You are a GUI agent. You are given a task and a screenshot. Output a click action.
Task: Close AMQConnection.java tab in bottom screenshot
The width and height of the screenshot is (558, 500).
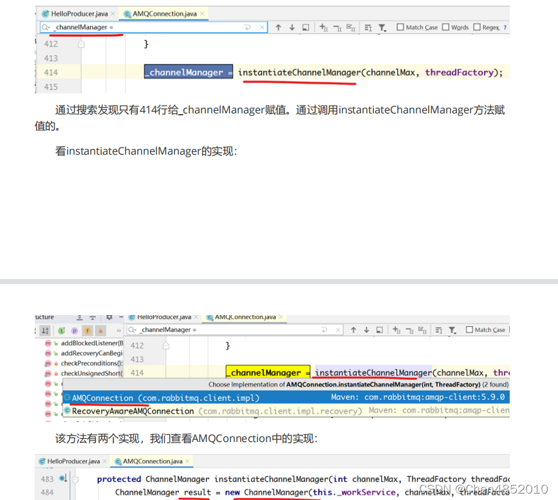[187, 461]
